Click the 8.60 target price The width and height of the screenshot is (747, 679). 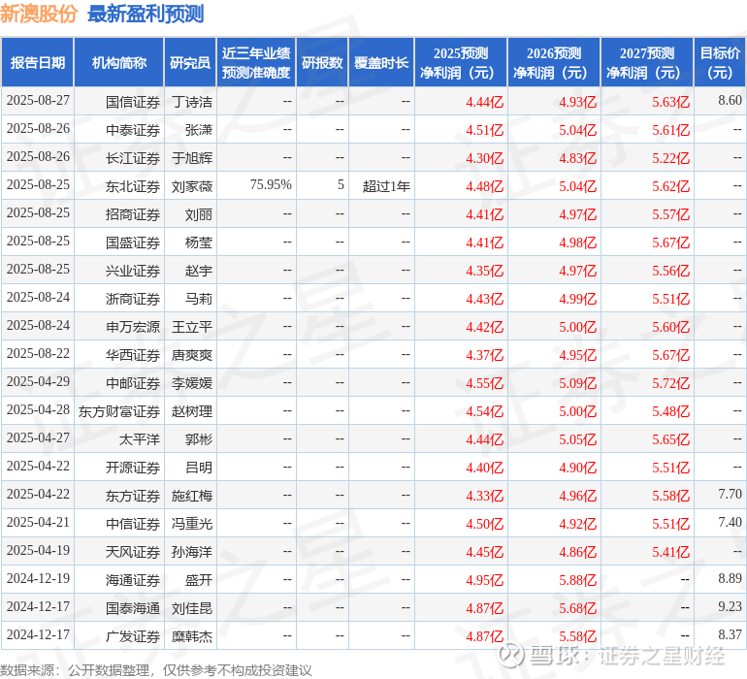tap(730, 101)
